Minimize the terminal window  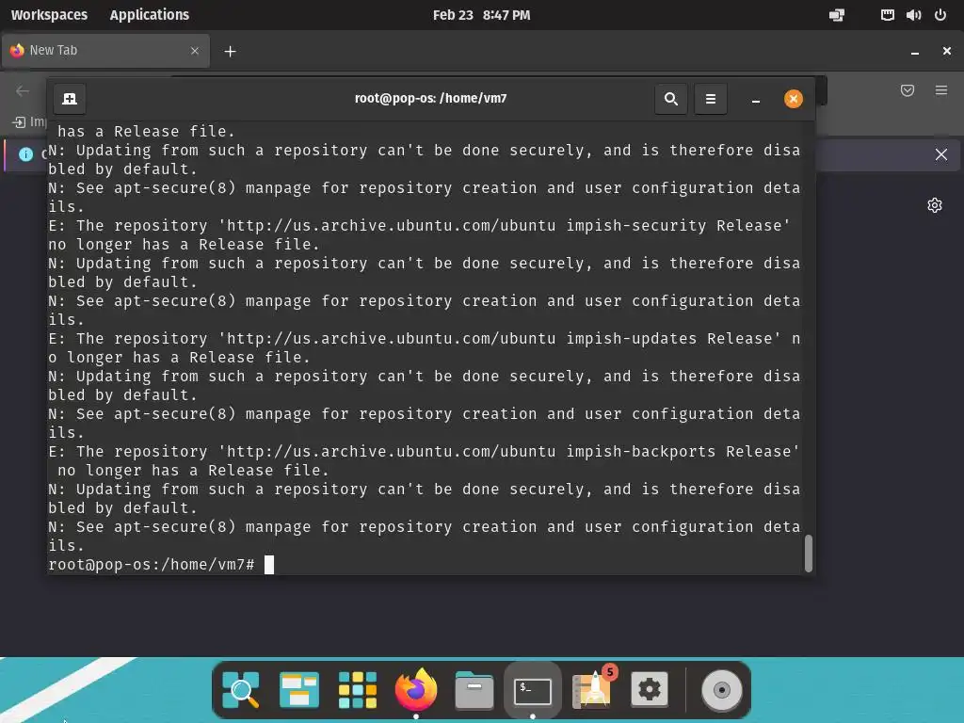[756, 100]
